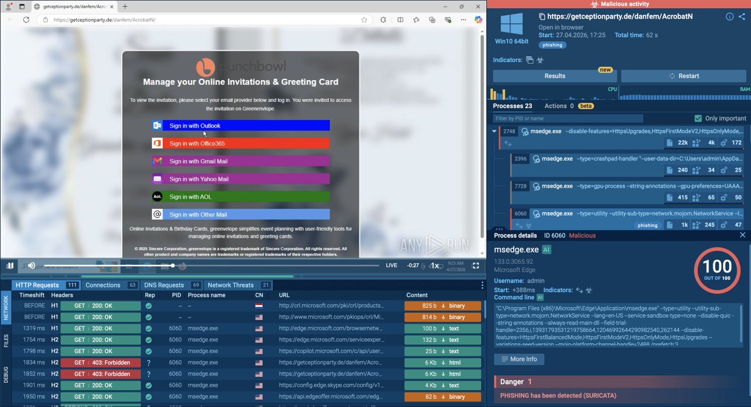Open the task info icon
This screenshot has width=751, height=407.
tap(730, 16)
